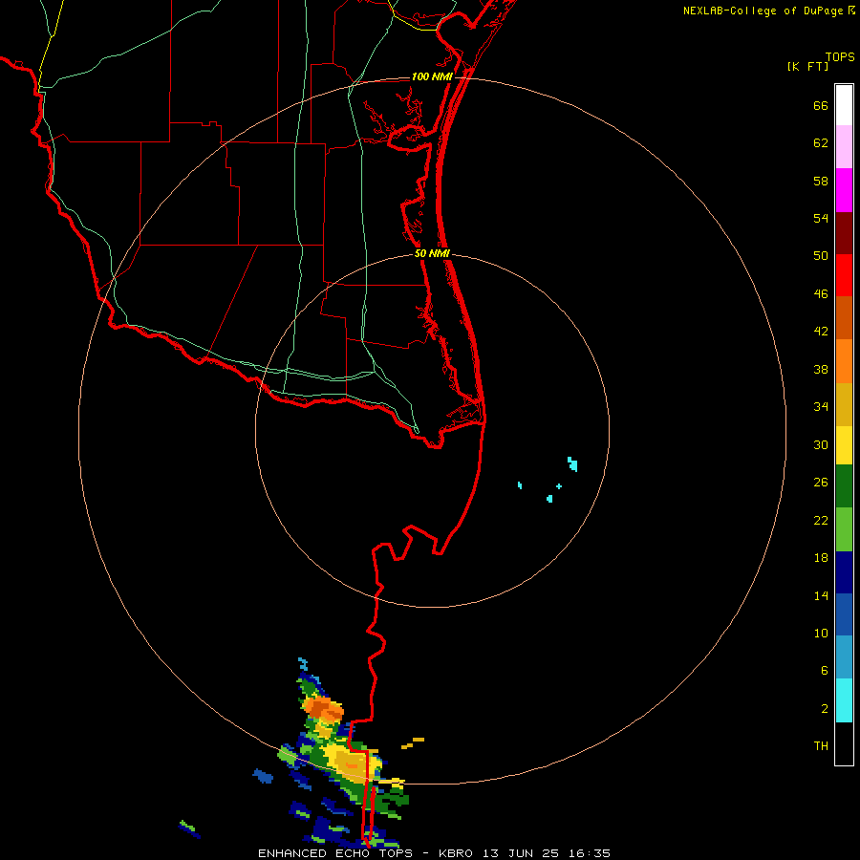
Task: Click the legend value 6
Action: pyautogui.click(x=825, y=671)
